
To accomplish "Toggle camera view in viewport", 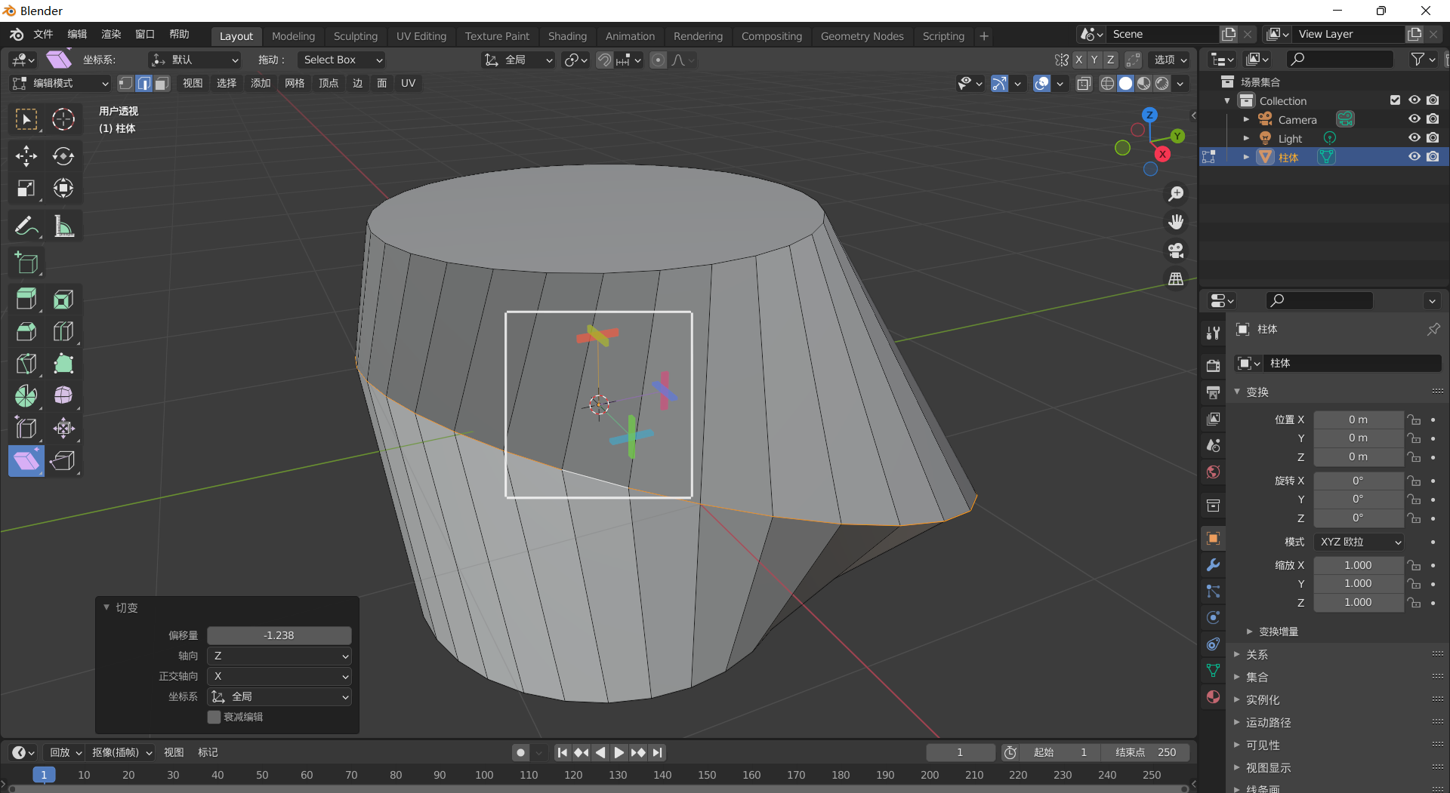I will click(x=1176, y=251).
